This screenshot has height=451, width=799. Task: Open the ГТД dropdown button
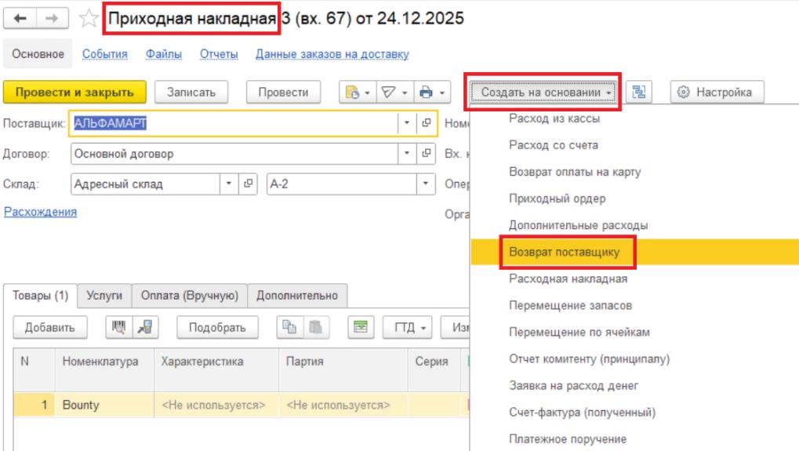(408, 327)
